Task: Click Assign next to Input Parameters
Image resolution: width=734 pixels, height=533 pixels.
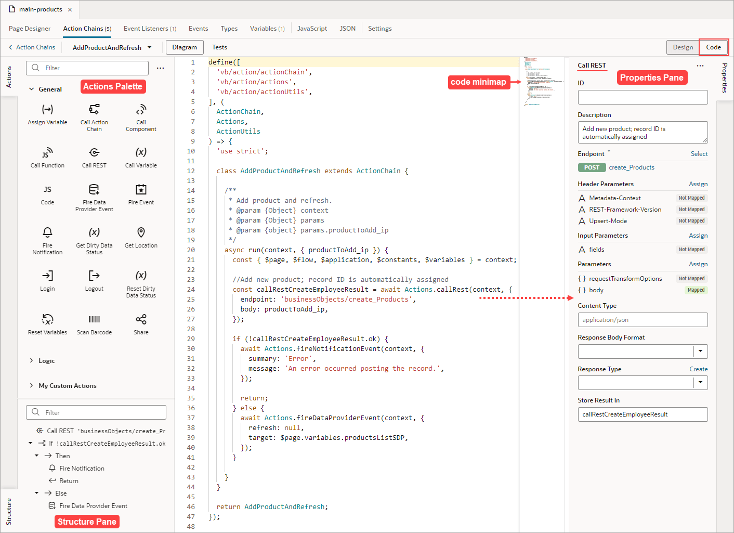Action: click(698, 235)
